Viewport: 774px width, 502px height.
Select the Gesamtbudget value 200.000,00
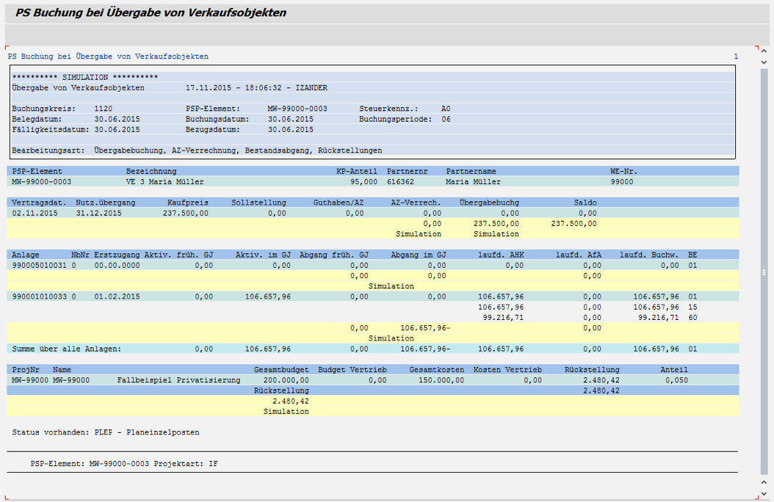pos(286,380)
